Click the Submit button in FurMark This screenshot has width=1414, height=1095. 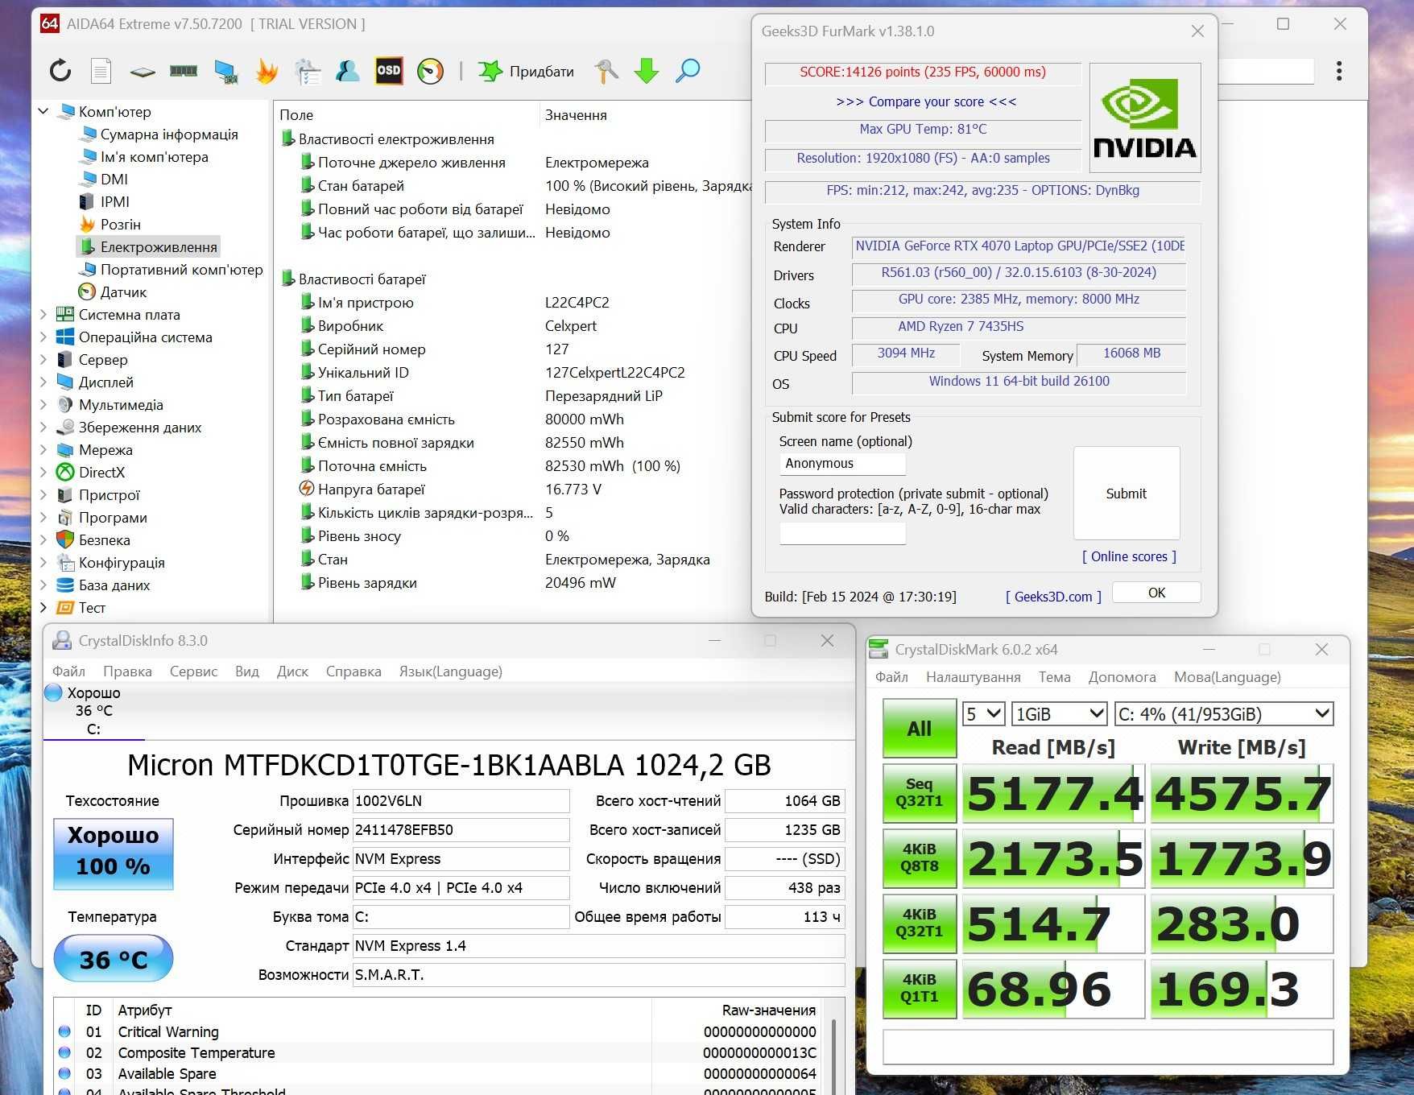(1127, 494)
